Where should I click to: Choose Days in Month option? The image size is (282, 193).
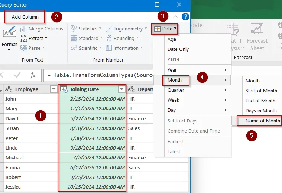click(261, 111)
